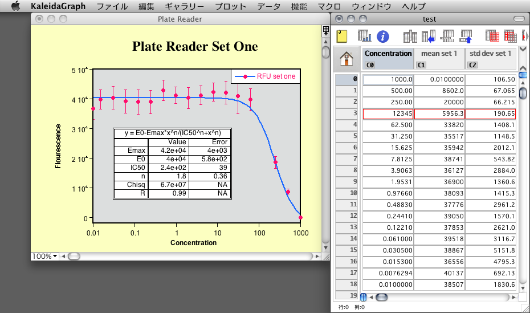Open the yellow posted note icon in test window

click(x=342, y=36)
